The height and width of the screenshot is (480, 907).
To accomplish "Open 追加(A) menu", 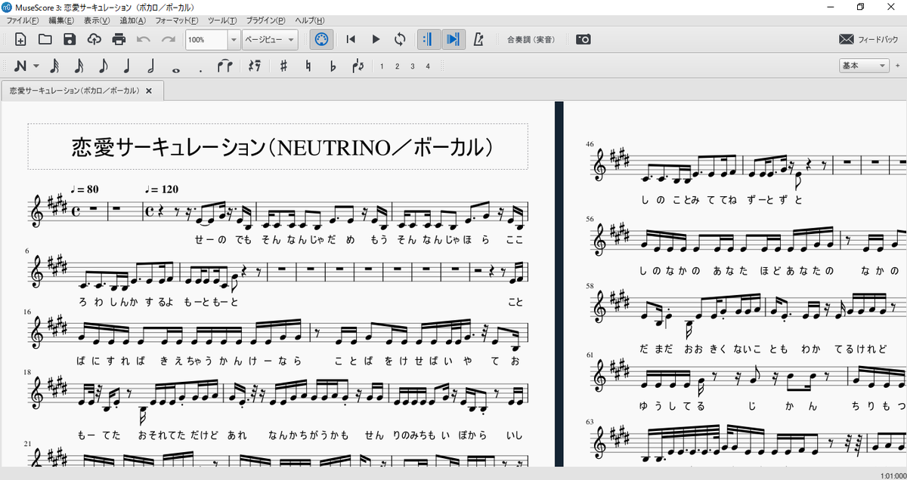I will pos(132,20).
